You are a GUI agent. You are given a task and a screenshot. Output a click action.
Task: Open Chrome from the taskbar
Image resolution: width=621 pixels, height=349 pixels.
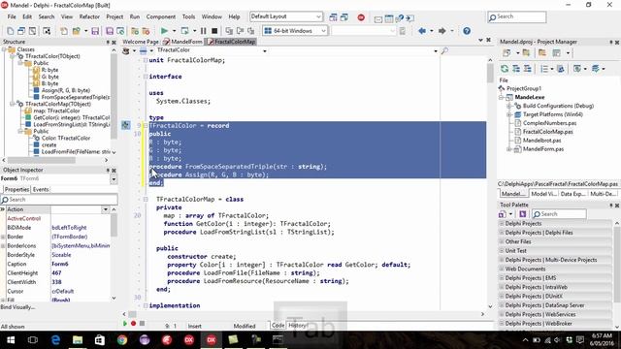tap(122, 339)
